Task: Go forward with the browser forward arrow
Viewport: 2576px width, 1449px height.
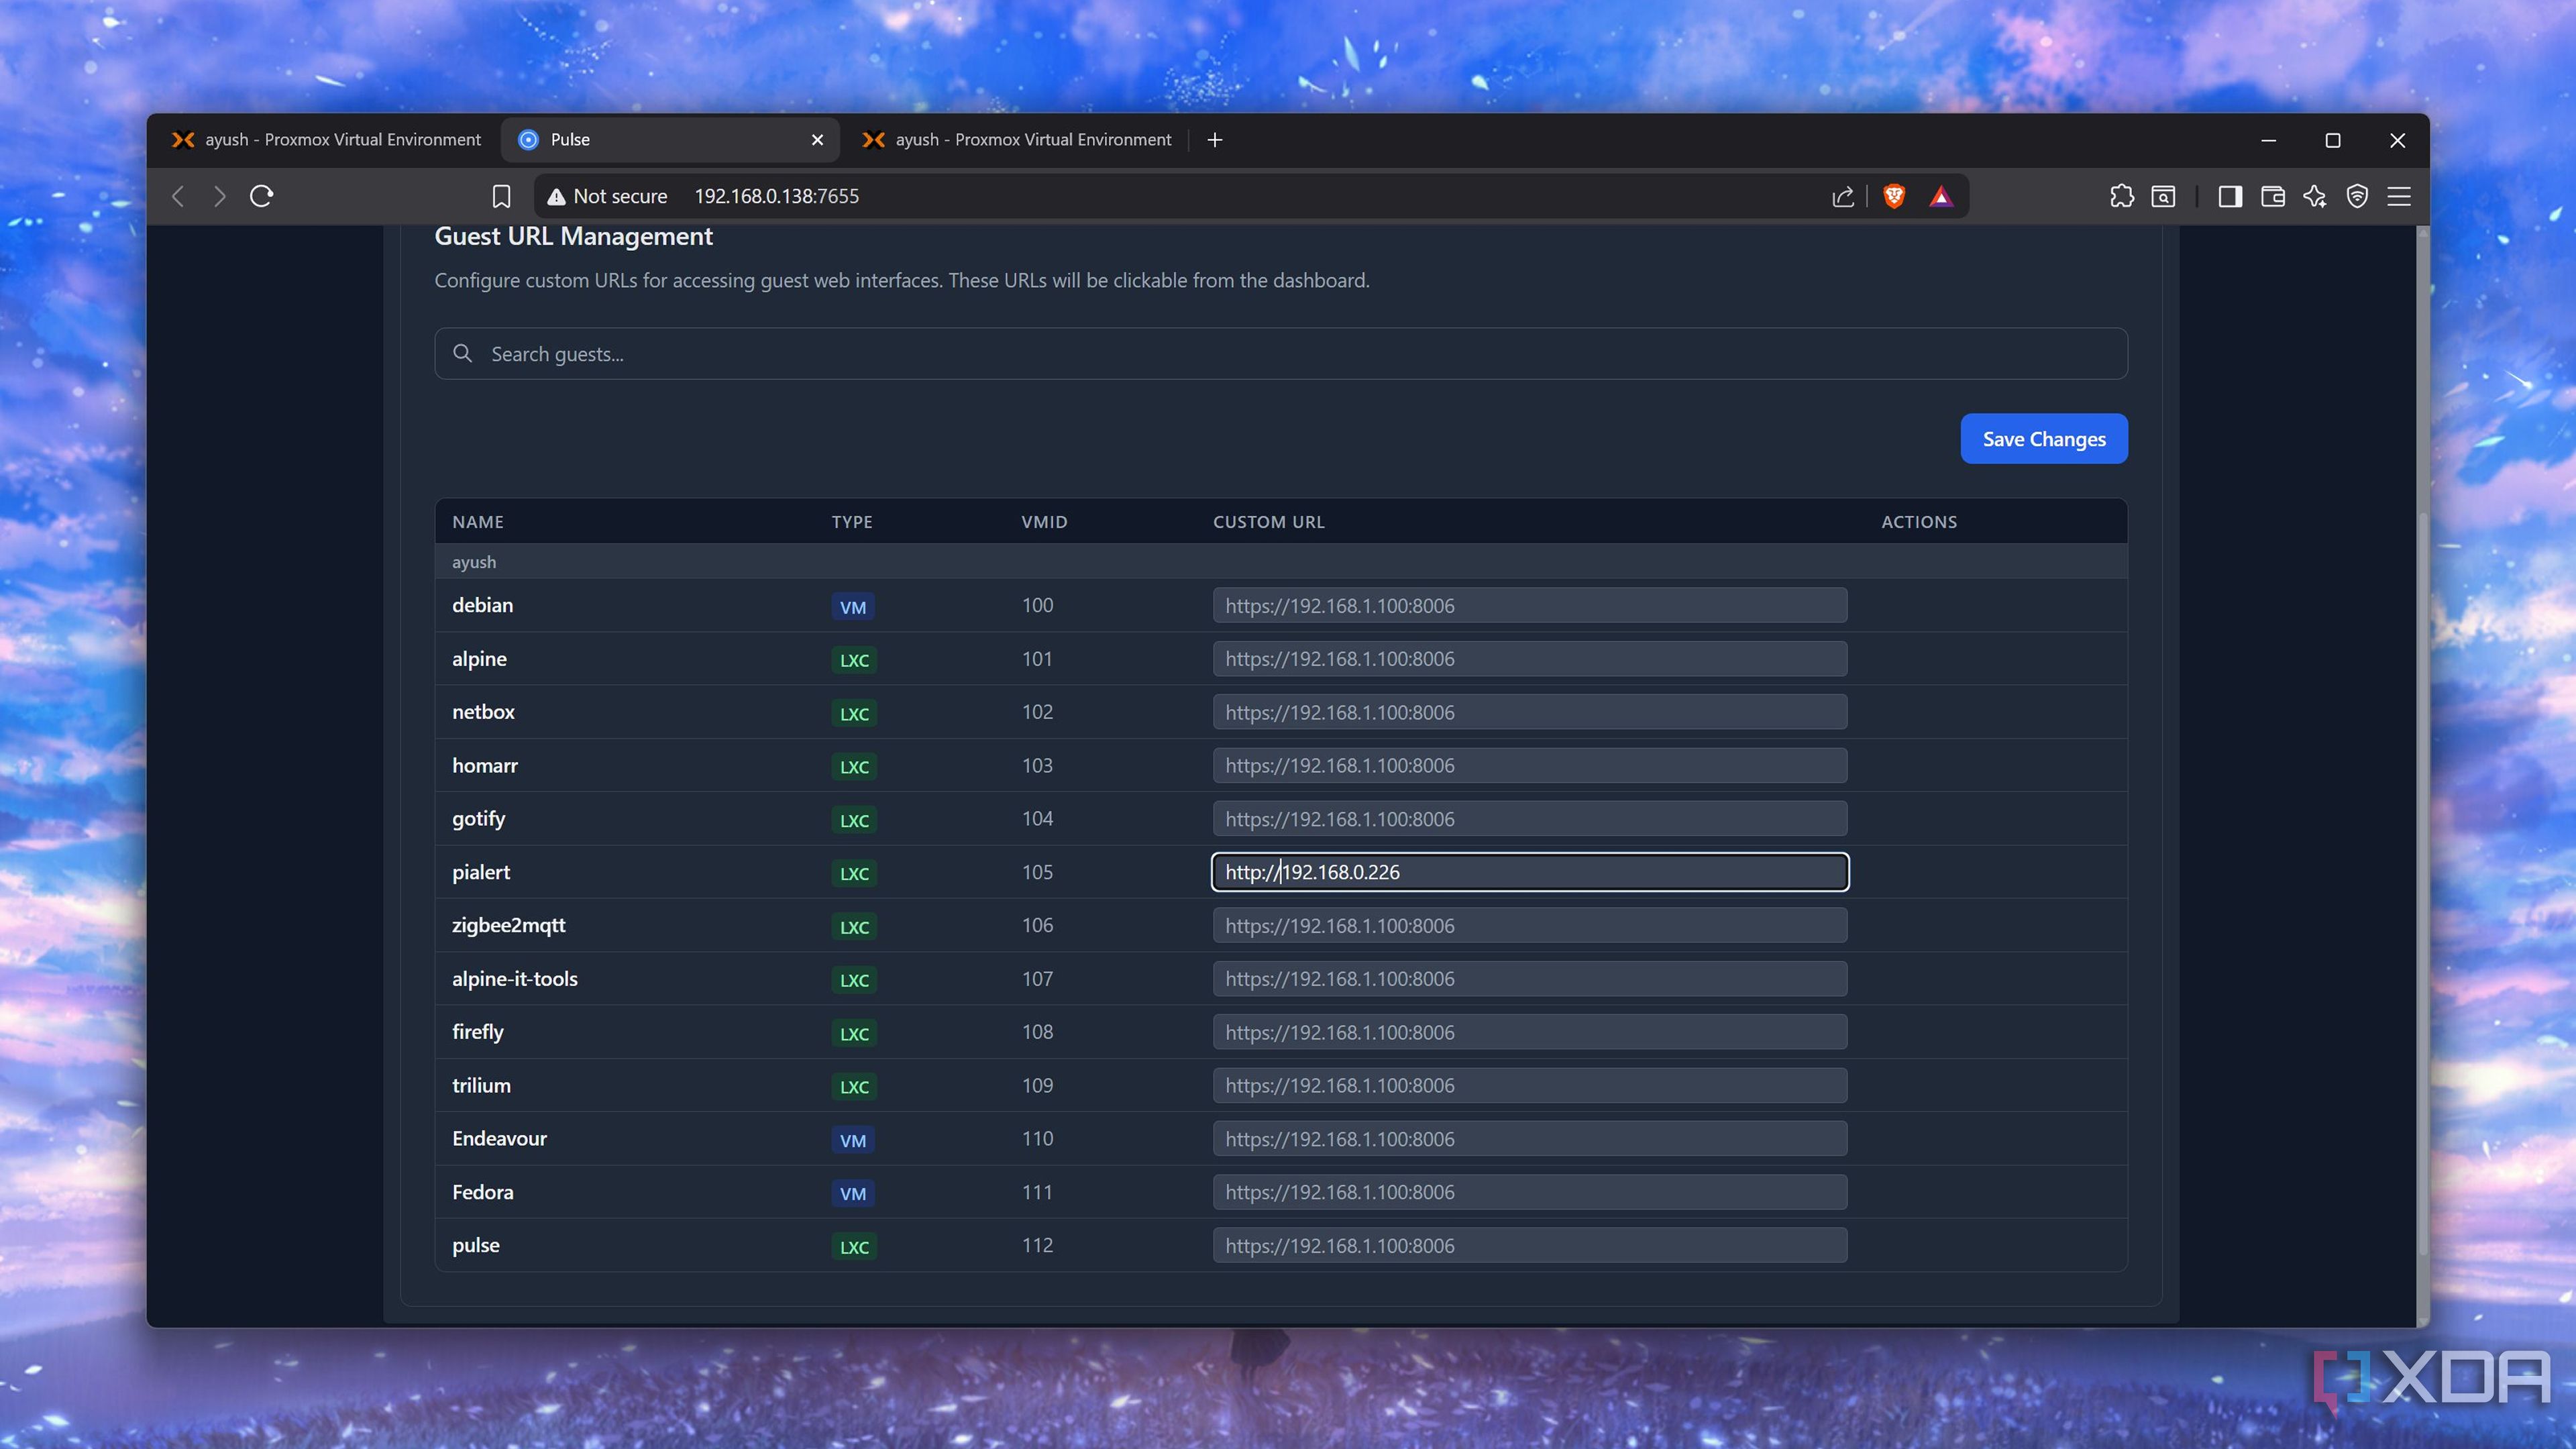Action: [x=220, y=196]
